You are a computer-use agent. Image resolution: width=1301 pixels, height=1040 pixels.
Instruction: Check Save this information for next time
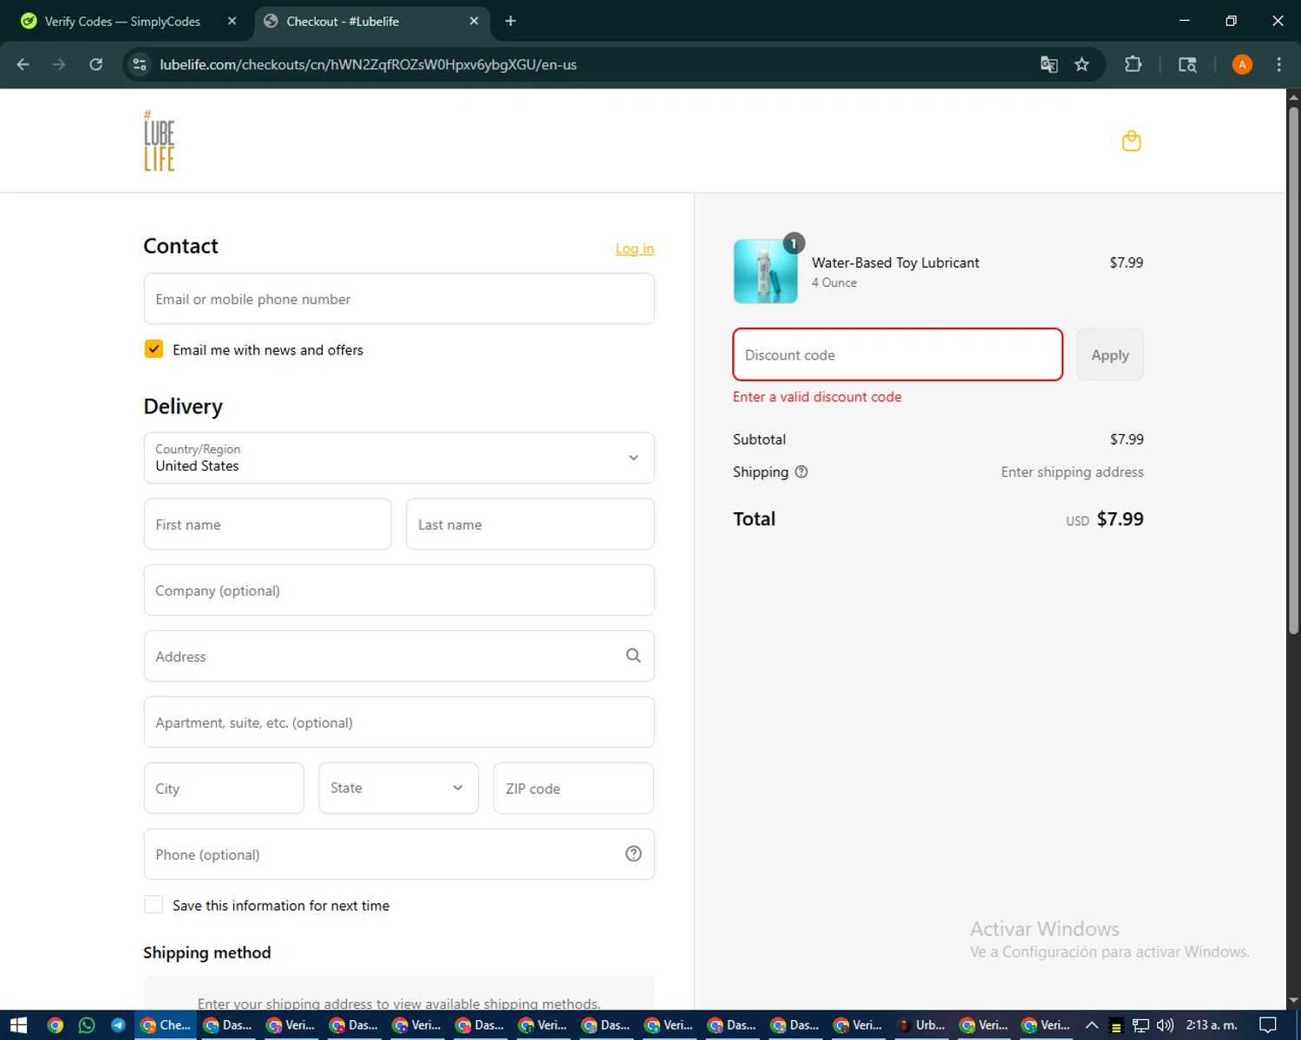[154, 904]
